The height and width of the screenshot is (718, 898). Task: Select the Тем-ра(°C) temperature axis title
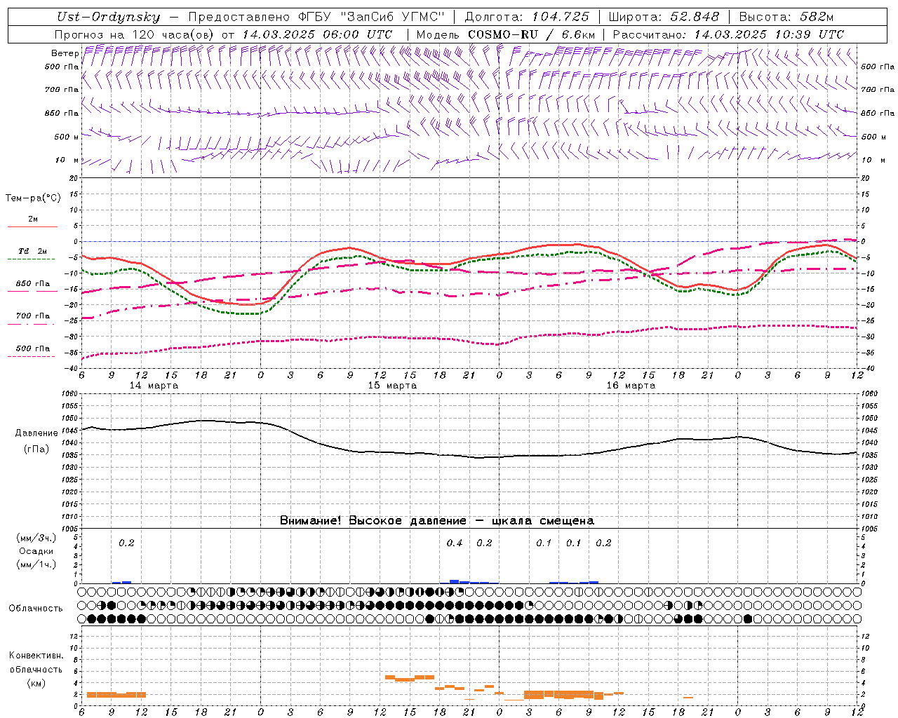tap(33, 198)
